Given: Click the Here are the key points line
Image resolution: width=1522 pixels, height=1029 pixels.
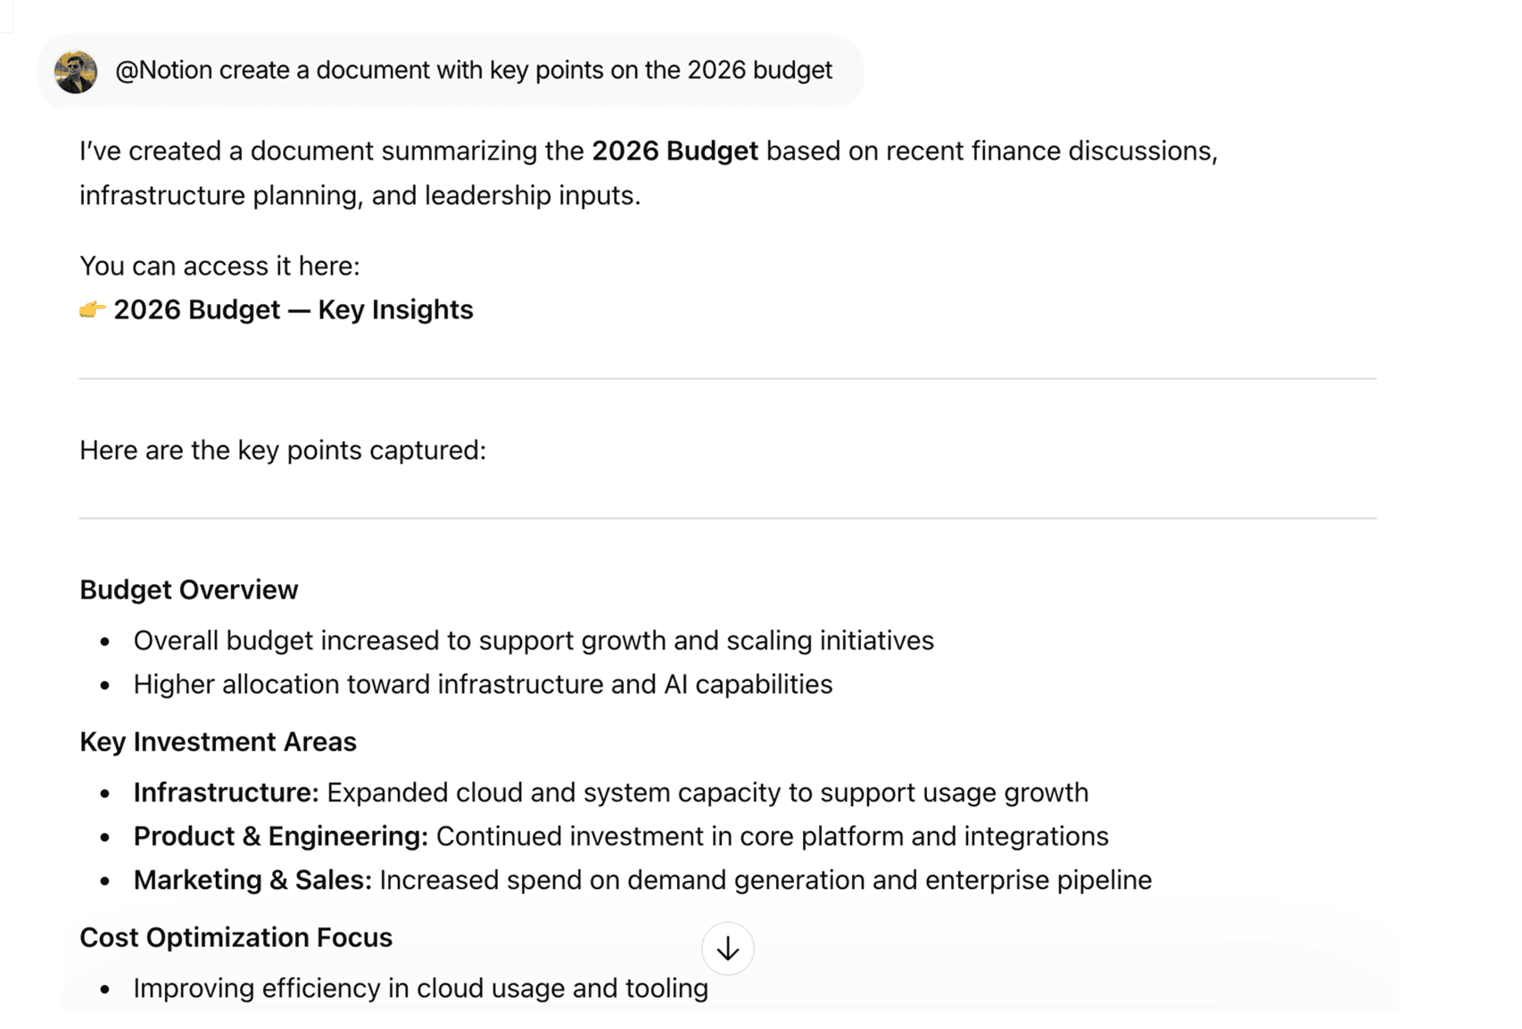Looking at the screenshot, I should [x=282, y=450].
